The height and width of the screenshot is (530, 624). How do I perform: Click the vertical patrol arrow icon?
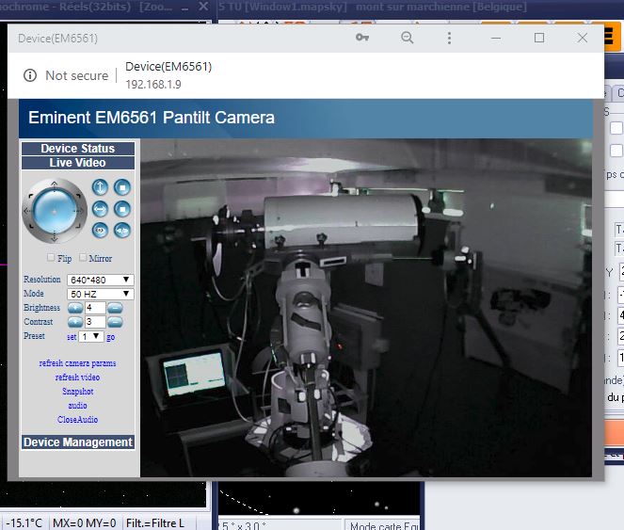pyautogui.click(x=101, y=187)
